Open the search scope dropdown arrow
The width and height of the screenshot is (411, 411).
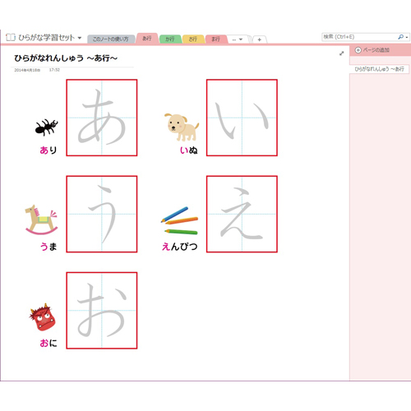(x=407, y=37)
